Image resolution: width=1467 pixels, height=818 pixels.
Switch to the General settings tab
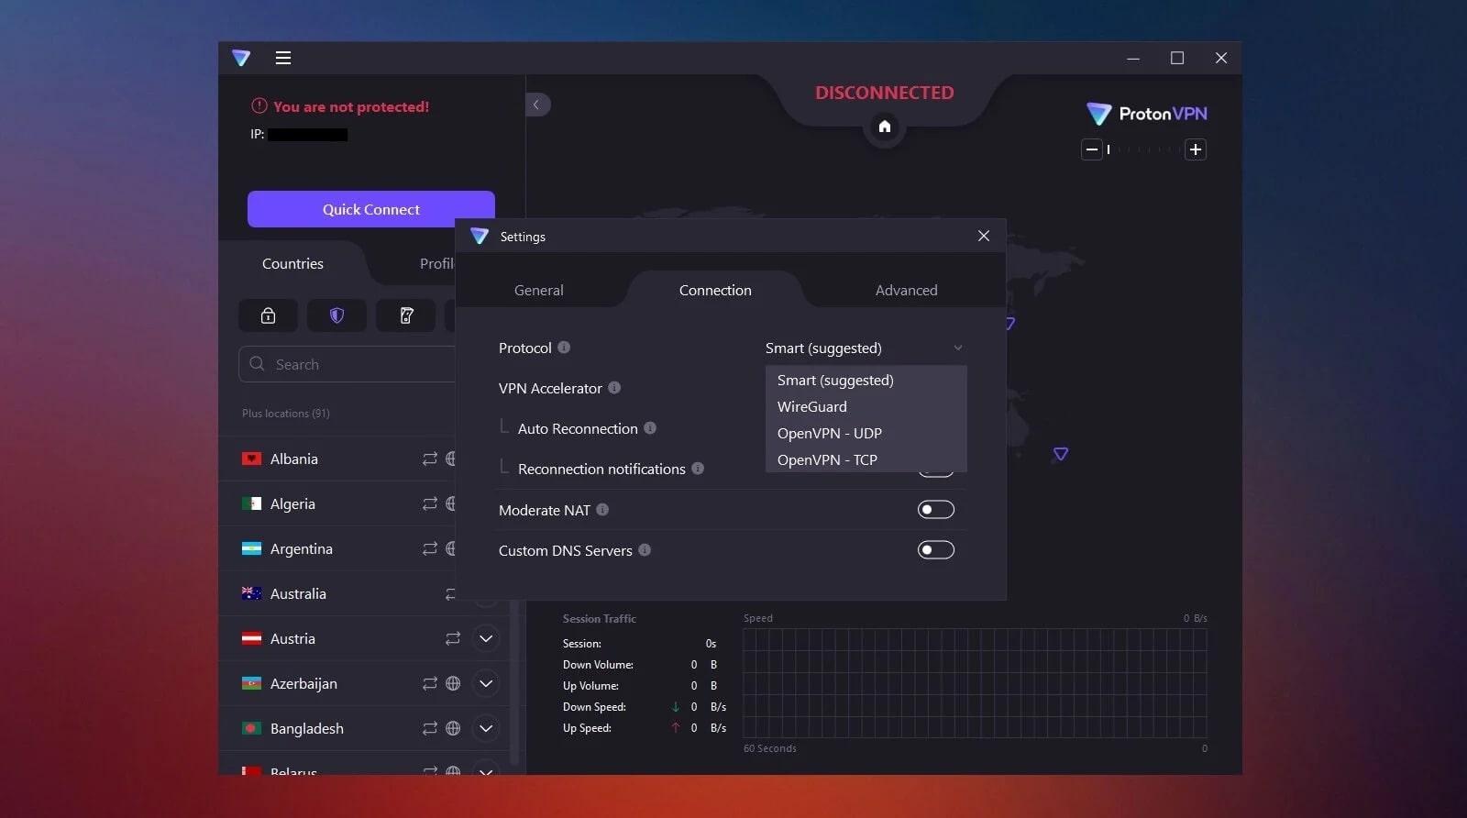(x=539, y=290)
